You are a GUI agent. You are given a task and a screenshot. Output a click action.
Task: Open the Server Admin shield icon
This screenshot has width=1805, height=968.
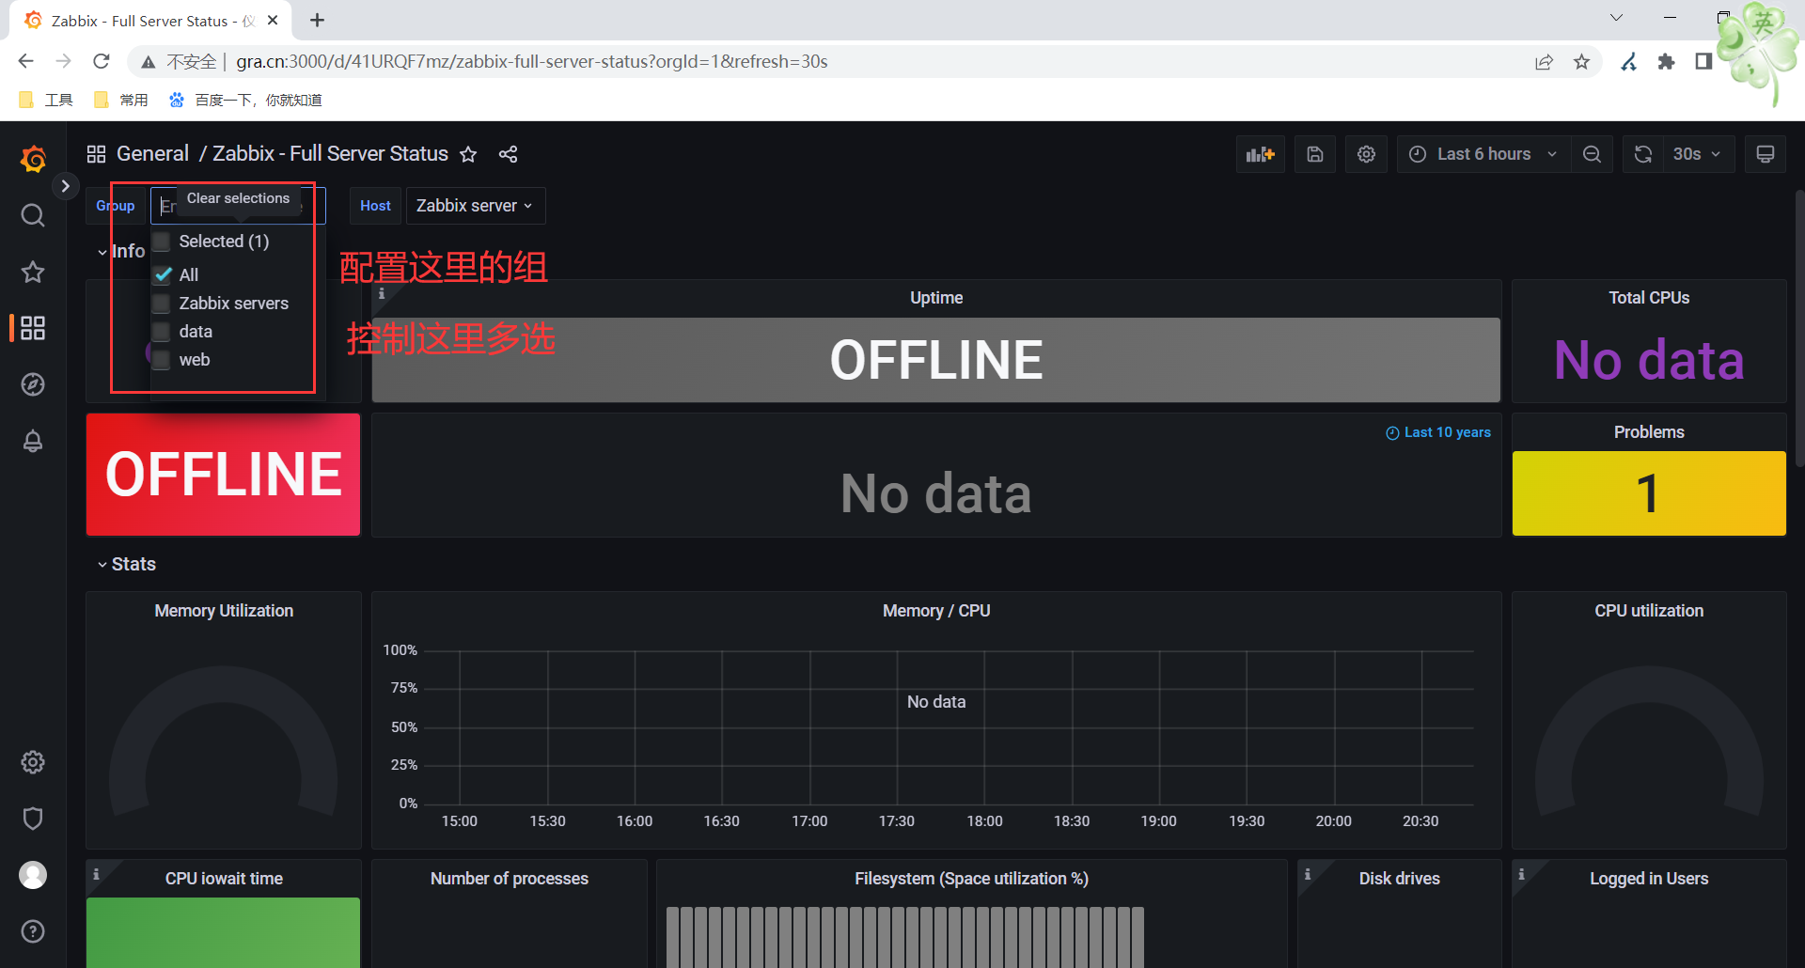point(33,819)
